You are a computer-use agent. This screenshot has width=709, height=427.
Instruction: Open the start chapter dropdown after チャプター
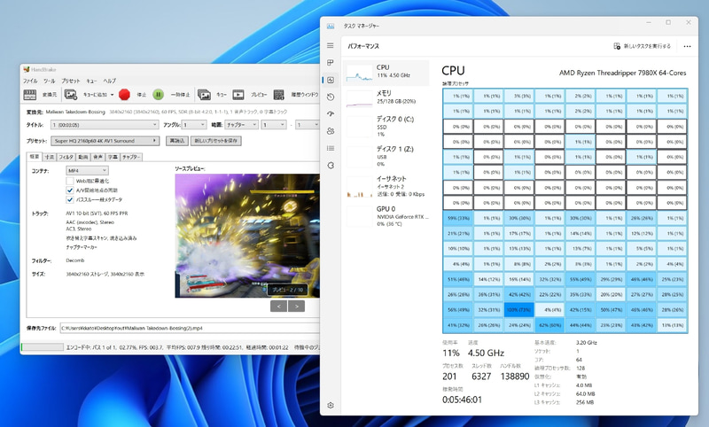(x=274, y=125)
